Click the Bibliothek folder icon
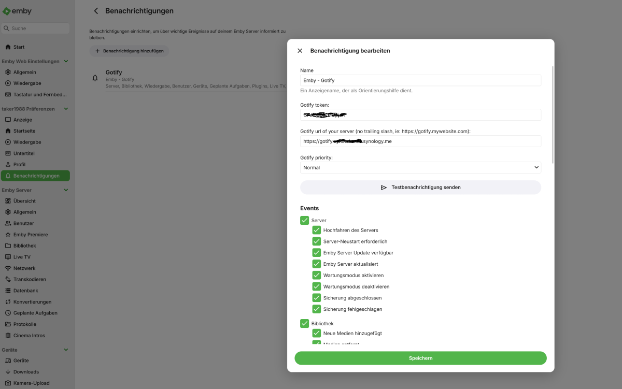 (x=8, y=246)
